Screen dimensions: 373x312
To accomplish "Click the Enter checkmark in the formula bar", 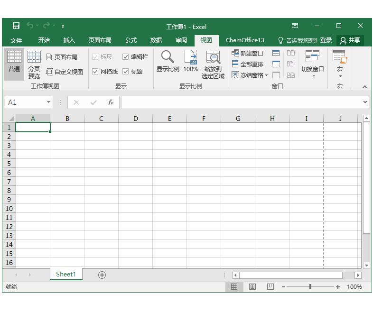I will point(93,102).
